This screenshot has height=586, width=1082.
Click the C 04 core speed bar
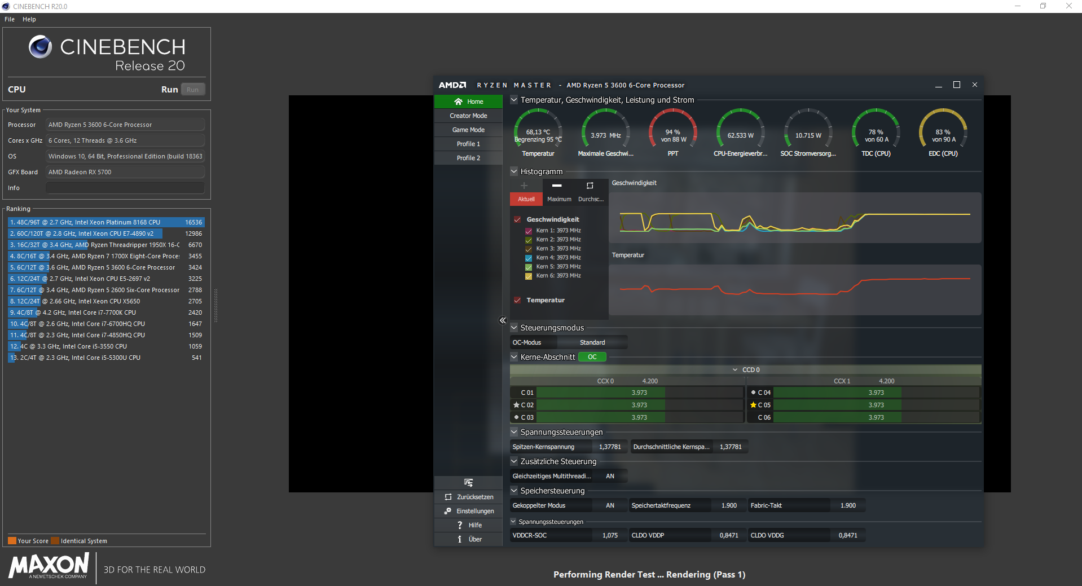coord(876,393)
